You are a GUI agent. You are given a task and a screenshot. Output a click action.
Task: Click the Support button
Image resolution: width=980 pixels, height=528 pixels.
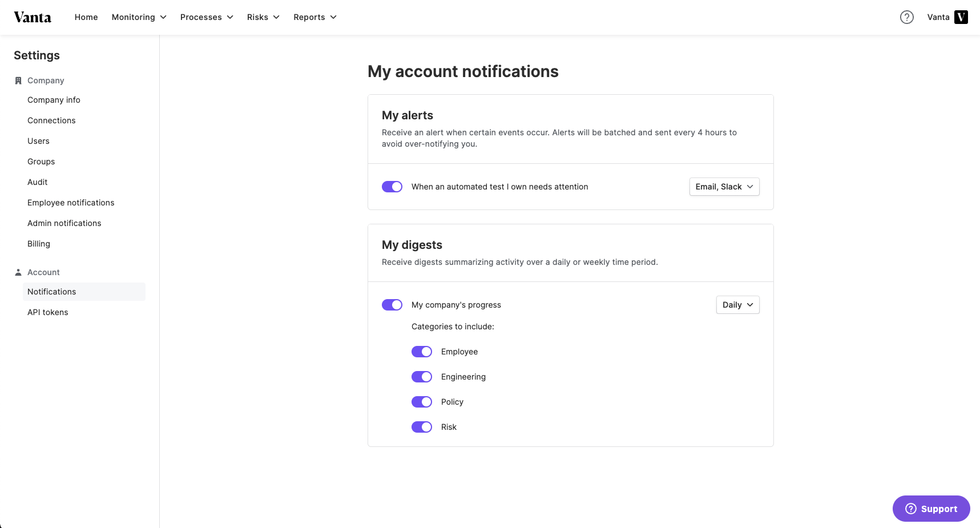coord(931,509)
